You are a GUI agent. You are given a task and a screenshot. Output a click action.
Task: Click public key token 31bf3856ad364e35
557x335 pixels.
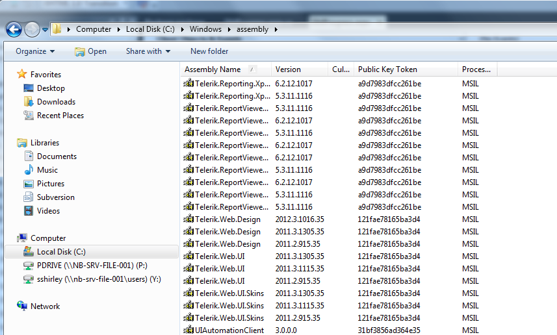click(x=389, y=330)
